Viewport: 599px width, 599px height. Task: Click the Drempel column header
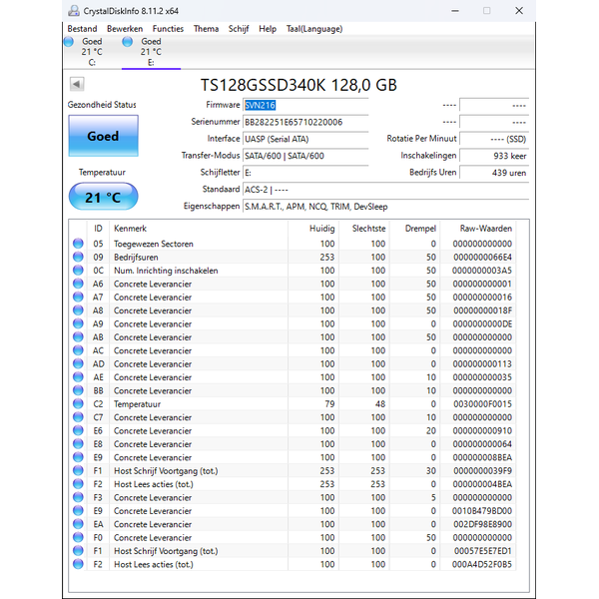coord(414,229)
